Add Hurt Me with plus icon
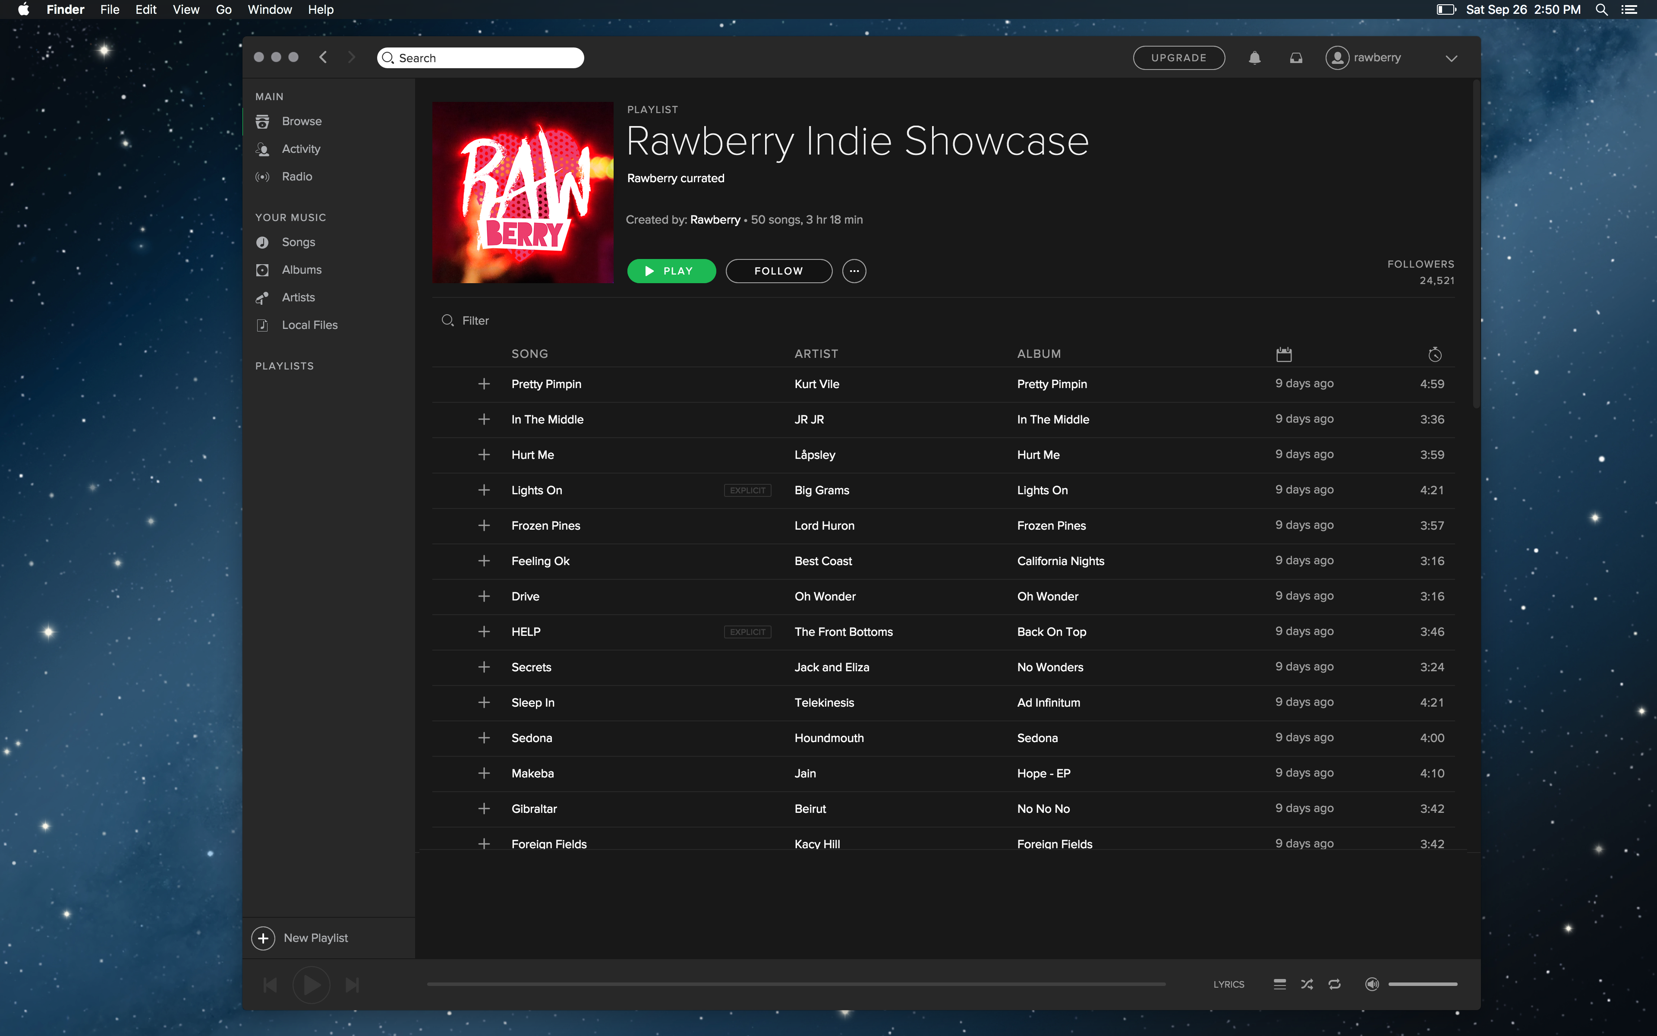This screenshot has width=1657, height=1036. tap(484, 454)
